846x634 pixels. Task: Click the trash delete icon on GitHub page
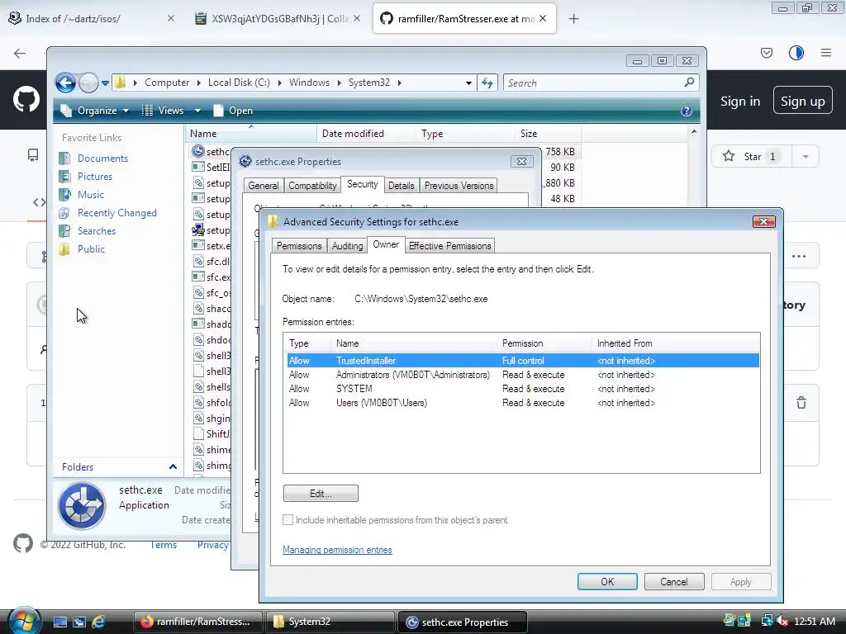coord(801,402)
